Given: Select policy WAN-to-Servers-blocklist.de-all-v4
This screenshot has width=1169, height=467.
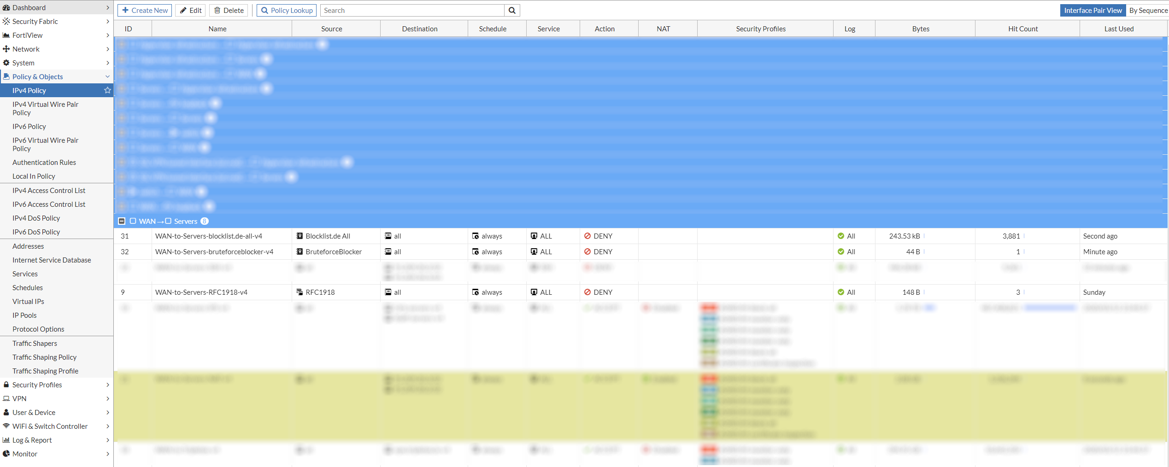Looking at the screenshot, I should tap(209, 236).
